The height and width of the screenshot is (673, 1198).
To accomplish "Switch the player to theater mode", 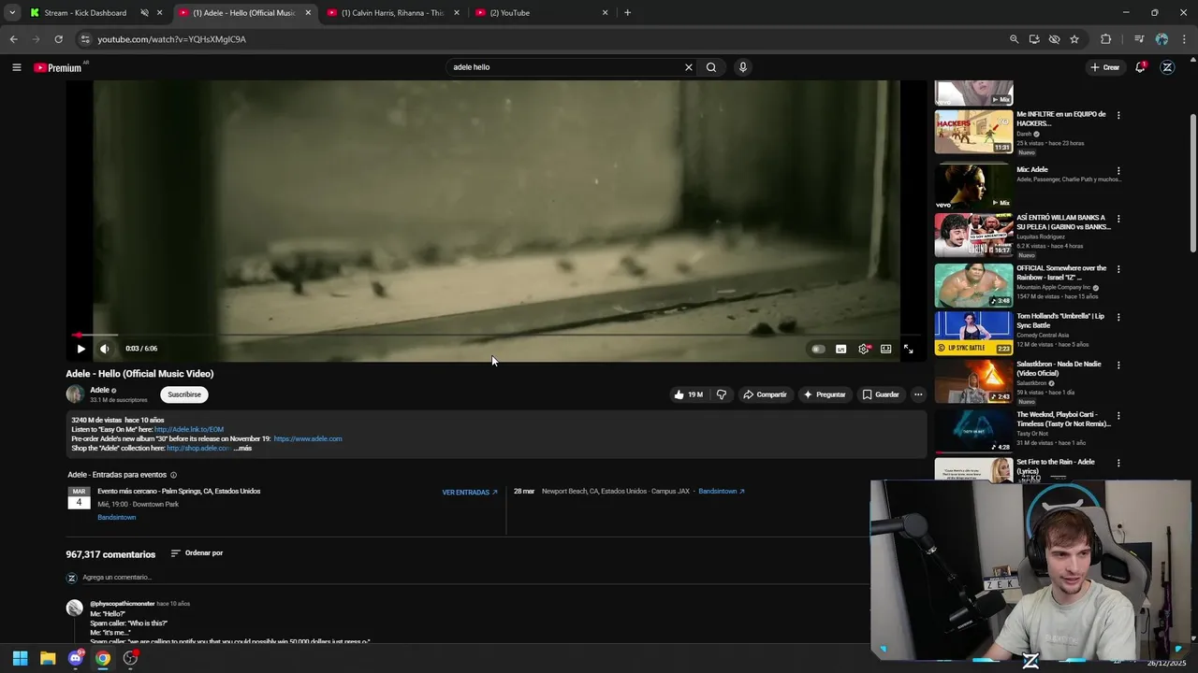I will [886, 349].
